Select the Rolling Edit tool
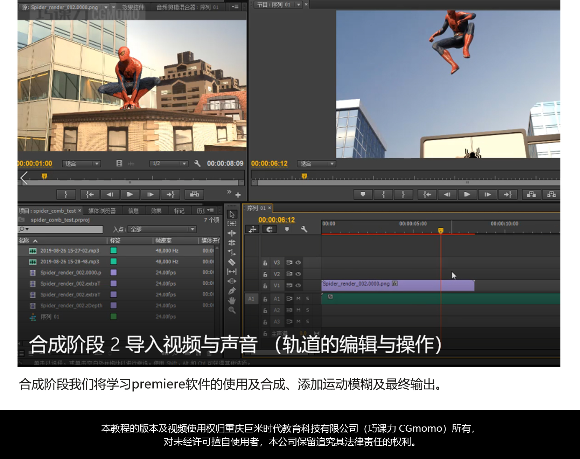The height and width of the screenshot is (459, 580). tap(232, 242)
